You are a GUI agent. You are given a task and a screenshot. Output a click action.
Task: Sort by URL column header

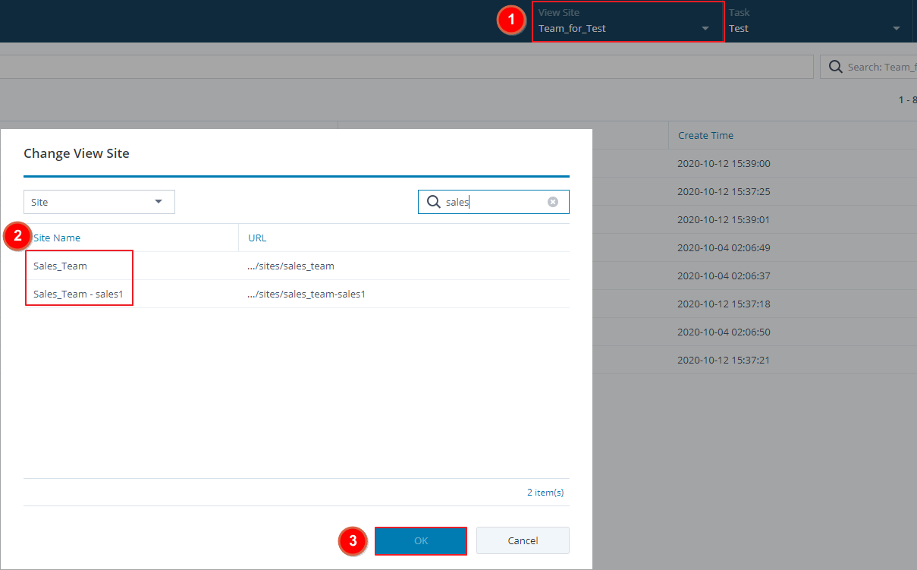pyautogui.click(x=257, y=238)
